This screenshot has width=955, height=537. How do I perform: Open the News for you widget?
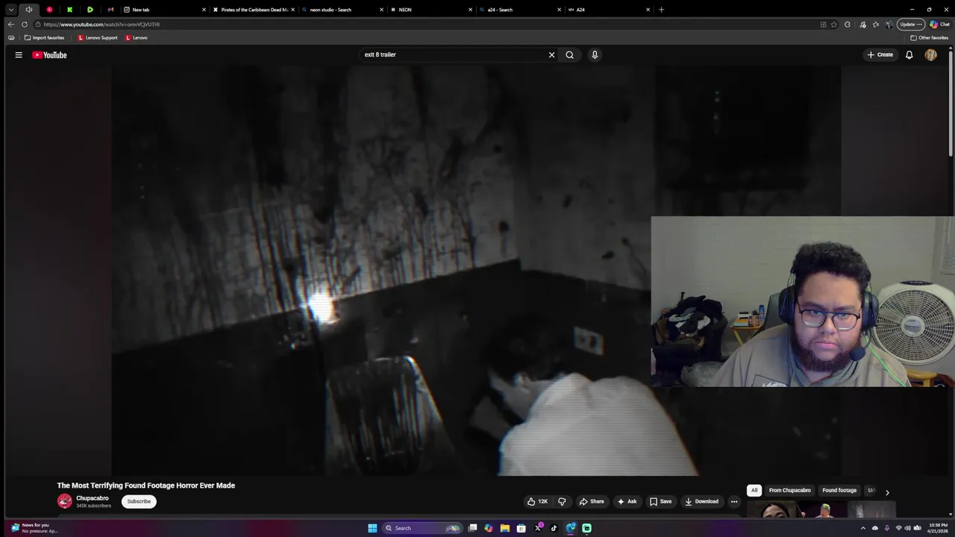coord(34,528)
